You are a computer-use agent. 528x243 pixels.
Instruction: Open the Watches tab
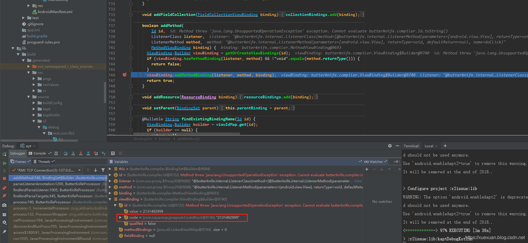[x=375, y=162]
